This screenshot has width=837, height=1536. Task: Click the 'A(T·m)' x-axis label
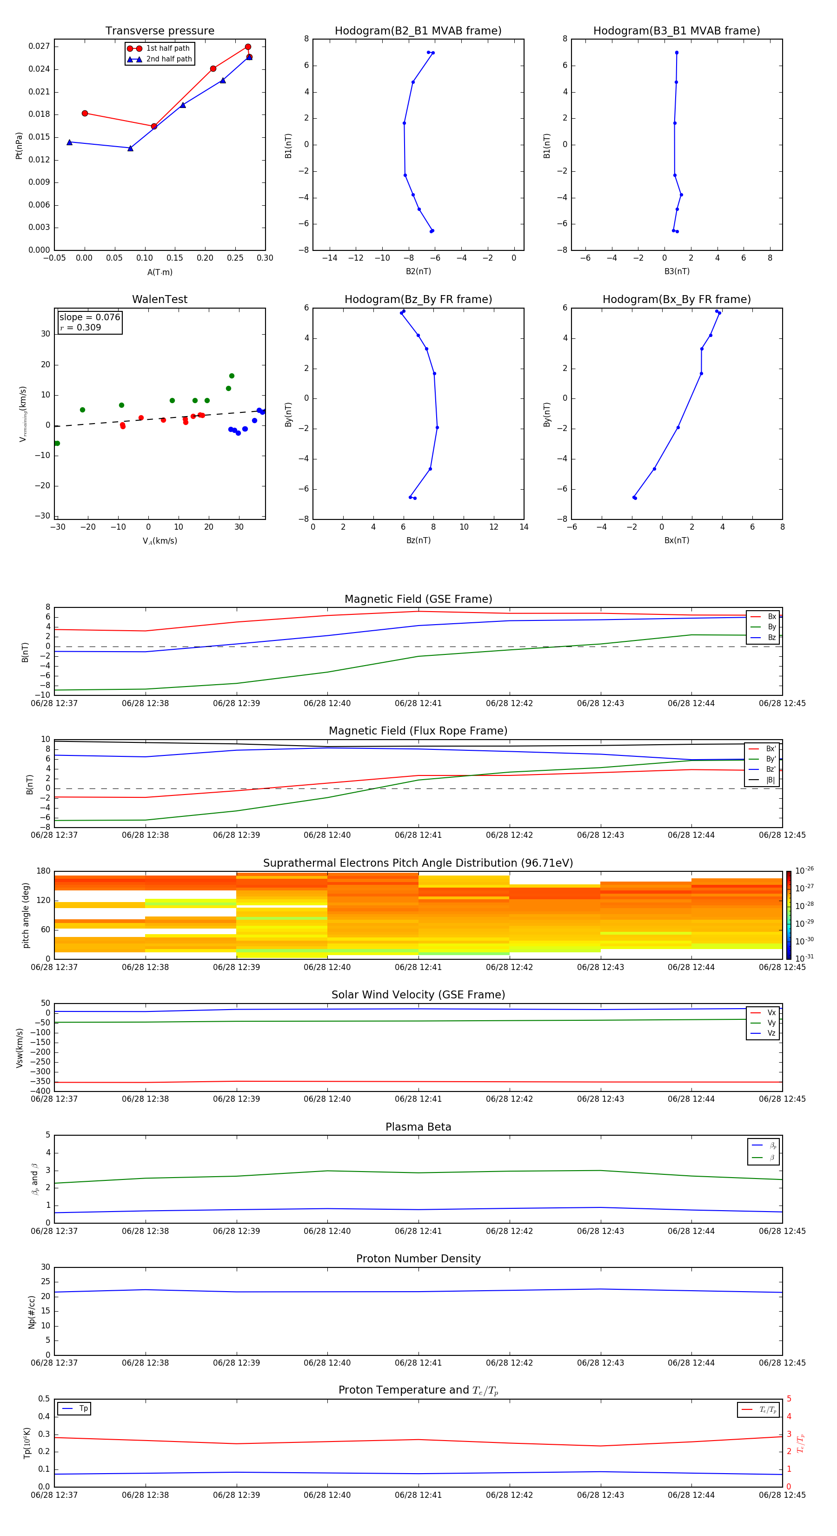coord(159,272)
